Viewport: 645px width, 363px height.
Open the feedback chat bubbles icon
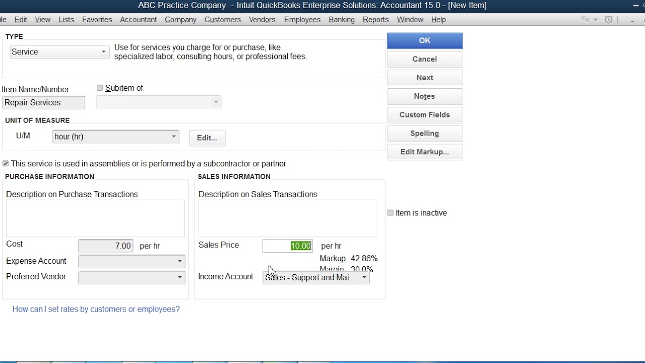[x=585, y=20]
